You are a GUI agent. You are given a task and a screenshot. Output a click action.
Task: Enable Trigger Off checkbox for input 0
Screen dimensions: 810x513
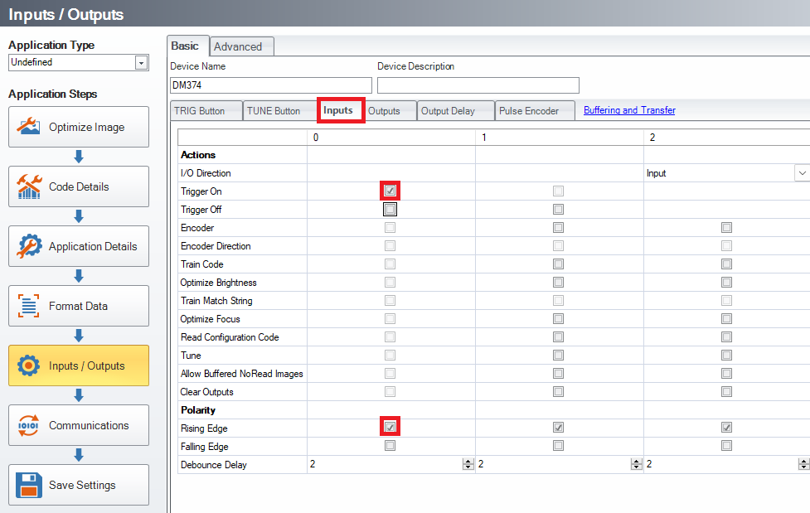tap(390, 210)
